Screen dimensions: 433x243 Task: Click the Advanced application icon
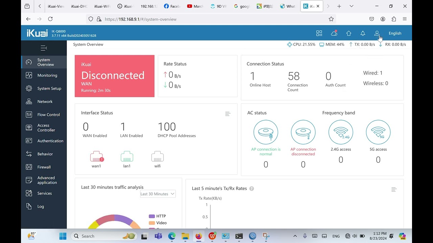click(x=29, y=180)
